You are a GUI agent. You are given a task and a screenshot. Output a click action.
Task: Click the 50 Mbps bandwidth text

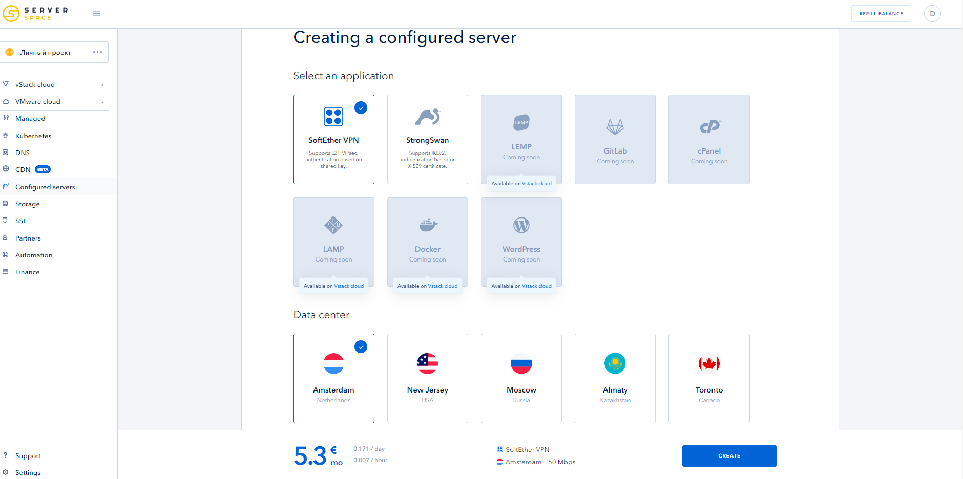(x=562, y=462)
